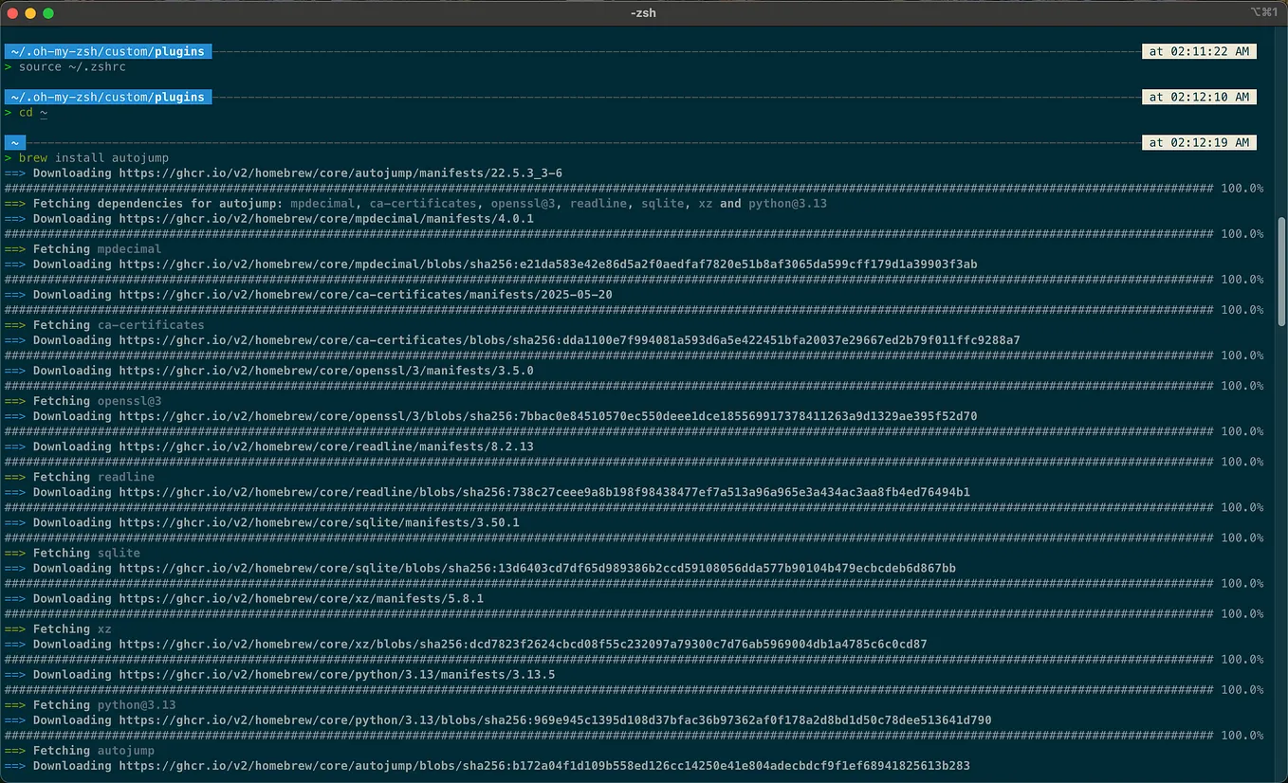This screenshot has width=1288, height=783.
Task: Click the 'at 02:12:19 AM' timestamp
Action: pos(1199,142)
